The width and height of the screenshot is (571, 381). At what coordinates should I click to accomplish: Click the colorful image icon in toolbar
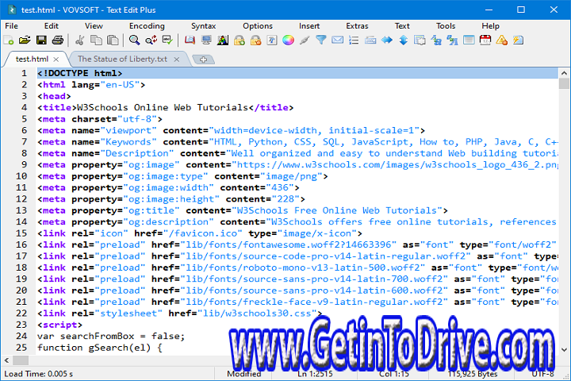[223, 40]
